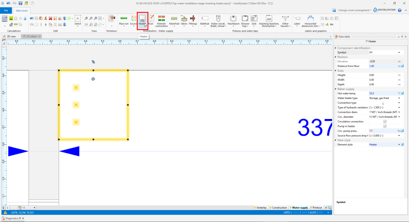Image resolution: width=409 pixels, height=222 pixels.
Task: Switch to the 3D view tab
Action: 11,36
